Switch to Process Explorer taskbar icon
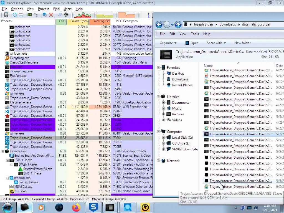 [x=128, y=207]
